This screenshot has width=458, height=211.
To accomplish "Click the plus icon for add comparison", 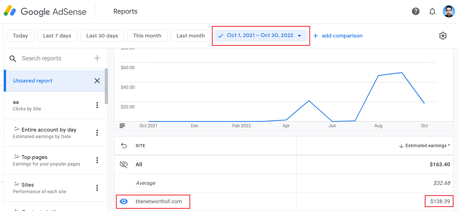I will pos(315,36).
